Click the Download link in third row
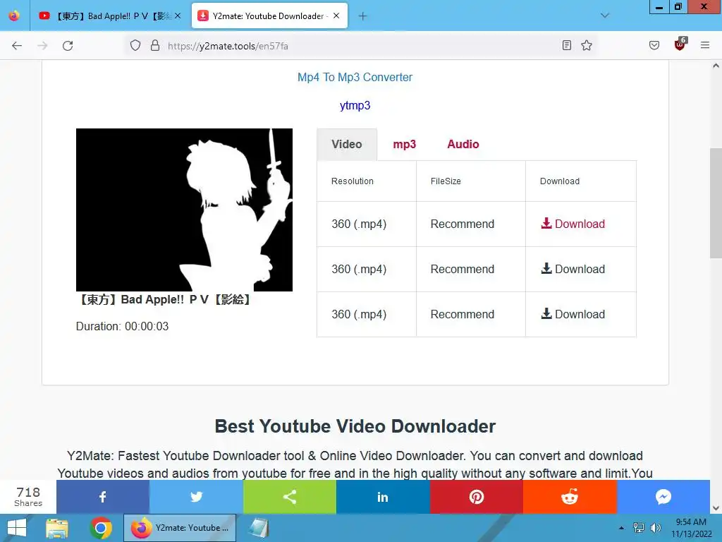 coord(573,314)
